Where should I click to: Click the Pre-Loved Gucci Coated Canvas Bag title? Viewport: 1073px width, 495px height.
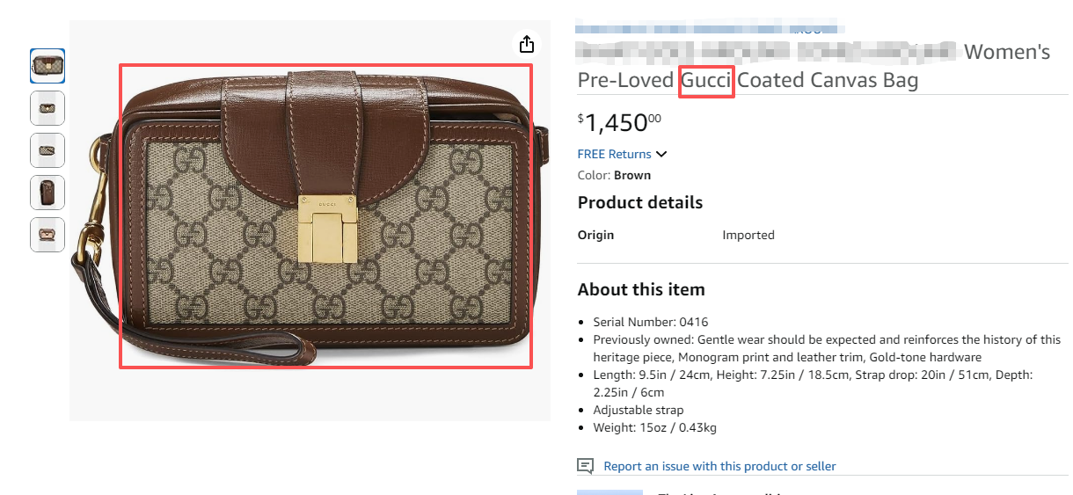(x=748, y=81)
